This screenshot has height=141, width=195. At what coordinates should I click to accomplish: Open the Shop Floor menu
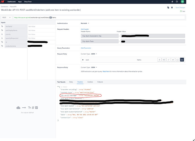pyautogui.click(x=28, y=2)
